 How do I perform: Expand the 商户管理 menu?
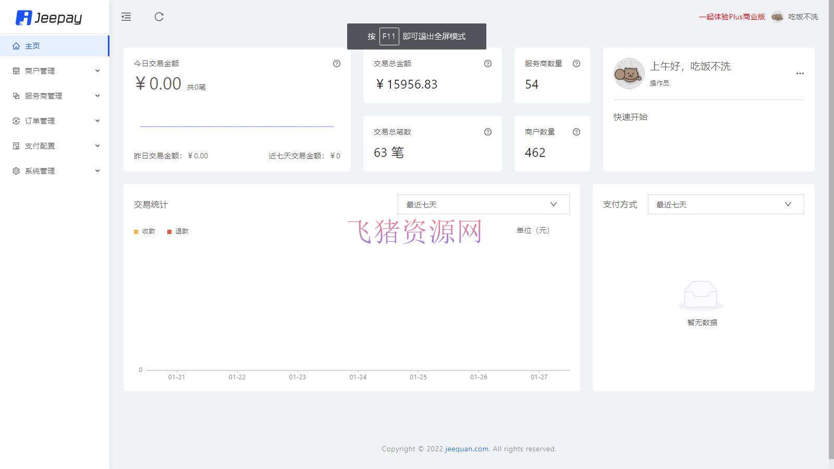point(40,70)
